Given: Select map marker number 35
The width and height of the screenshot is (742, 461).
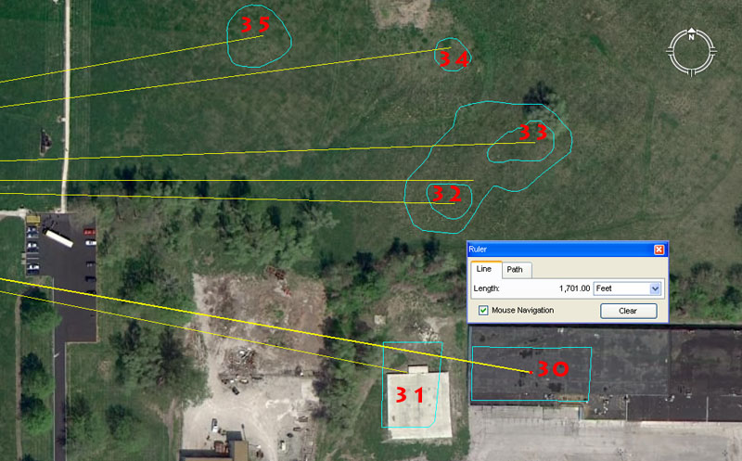Looking at the screenshot, I should click(254, 25).
